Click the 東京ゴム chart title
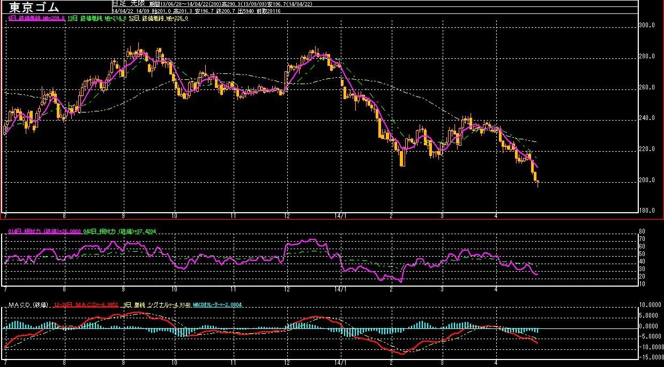The width and height of the screenshot is (664, 367). (x=35, y=7)
